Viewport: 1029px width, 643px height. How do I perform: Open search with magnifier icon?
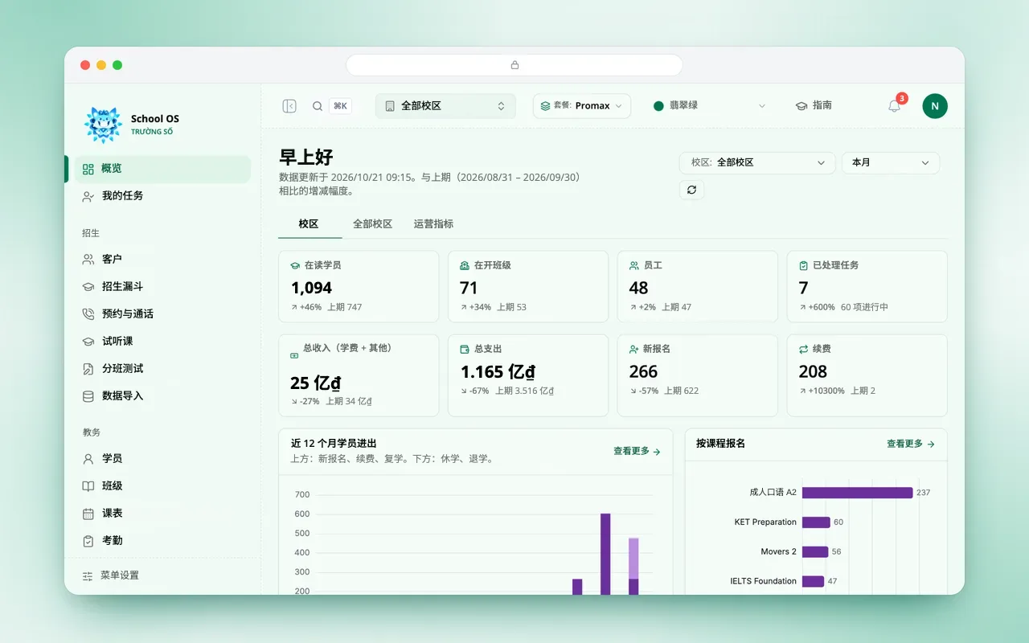tap(318, 106)
